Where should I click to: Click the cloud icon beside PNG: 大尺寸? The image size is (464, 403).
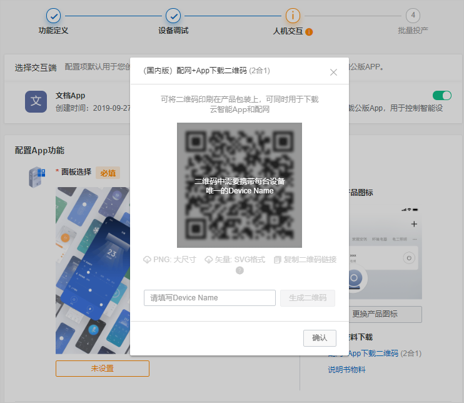pyautogui.click(x=147, y=260)
